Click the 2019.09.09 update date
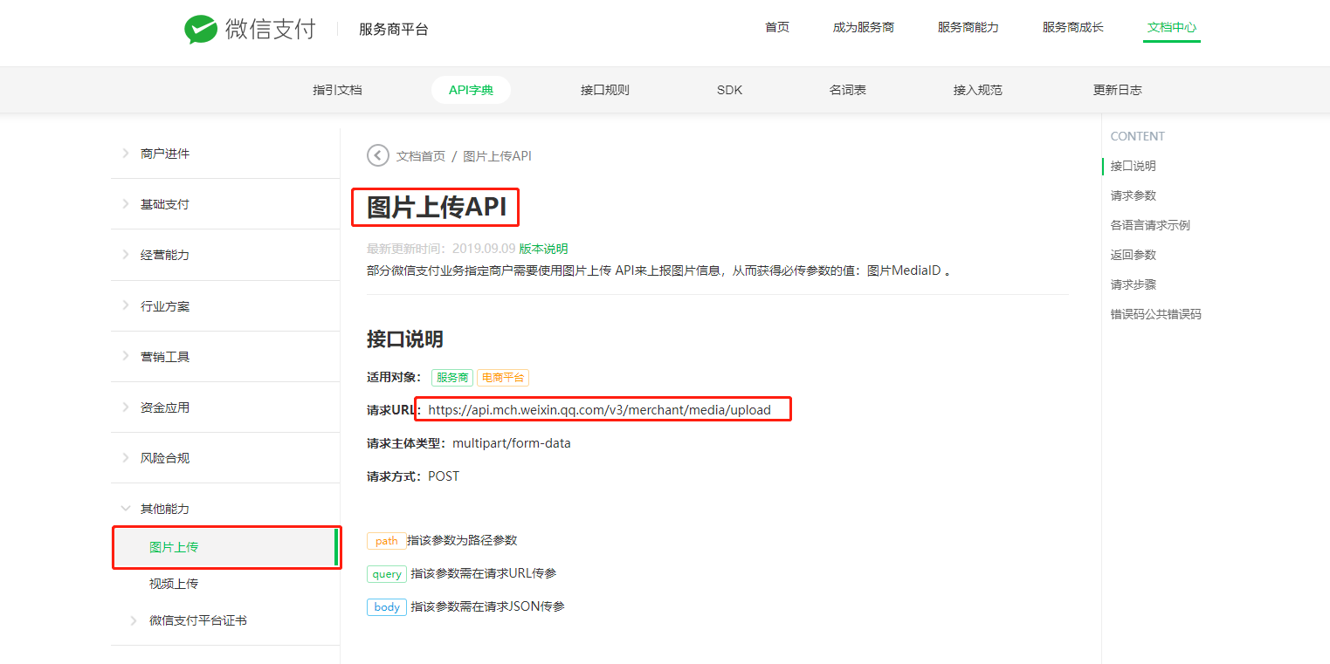 click(x=484, y=249)
